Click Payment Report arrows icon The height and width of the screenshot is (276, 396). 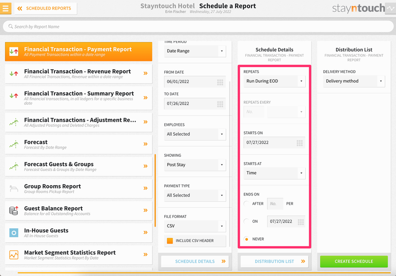(14, 52)
